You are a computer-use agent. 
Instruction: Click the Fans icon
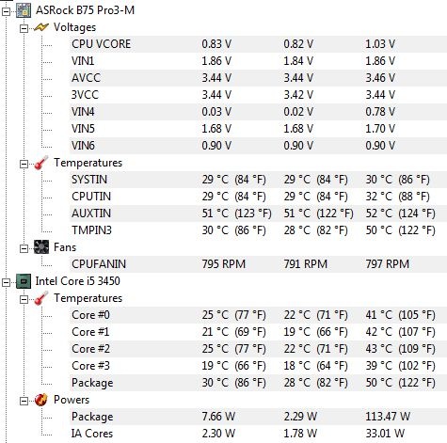click(x=41, y=247)
